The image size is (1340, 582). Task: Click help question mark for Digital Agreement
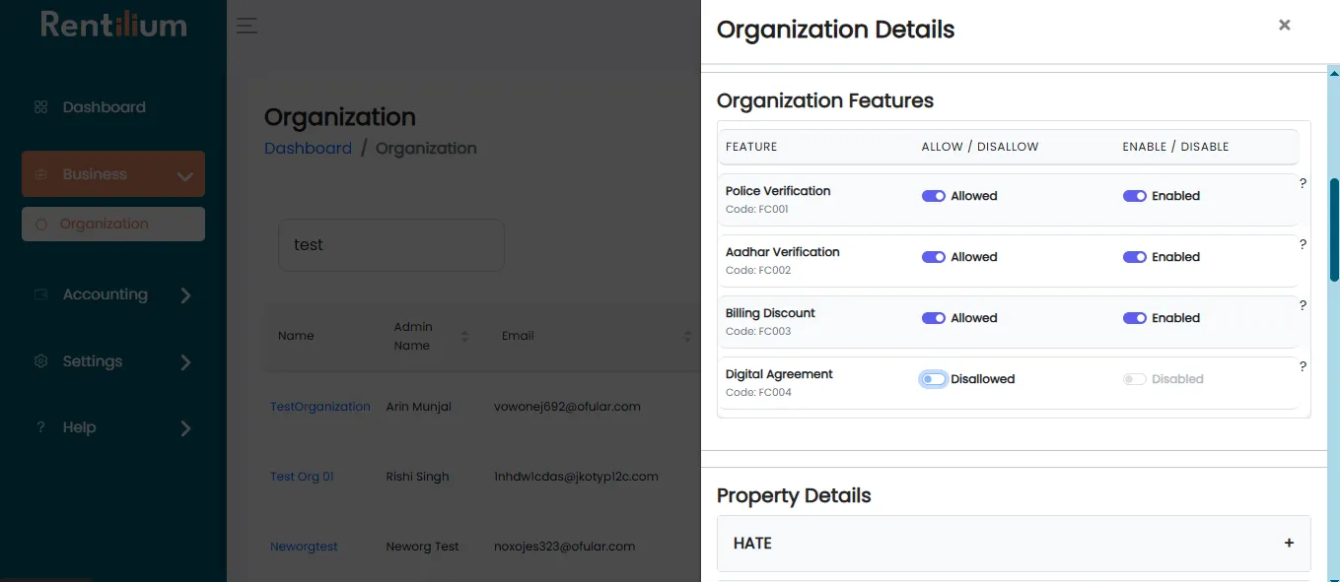[1303, 366]
